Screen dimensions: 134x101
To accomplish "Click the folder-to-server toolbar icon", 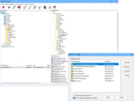I will pos(29,7).
